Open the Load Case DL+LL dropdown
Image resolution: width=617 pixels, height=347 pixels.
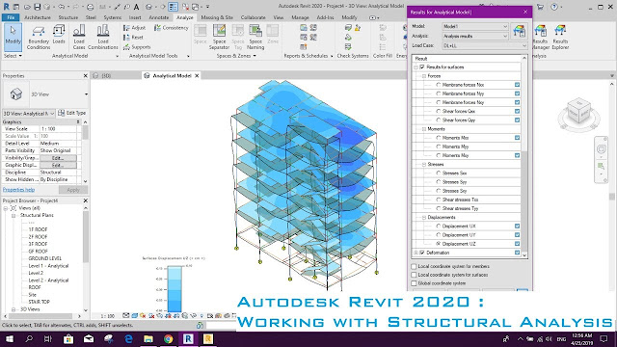click(484, 45)
